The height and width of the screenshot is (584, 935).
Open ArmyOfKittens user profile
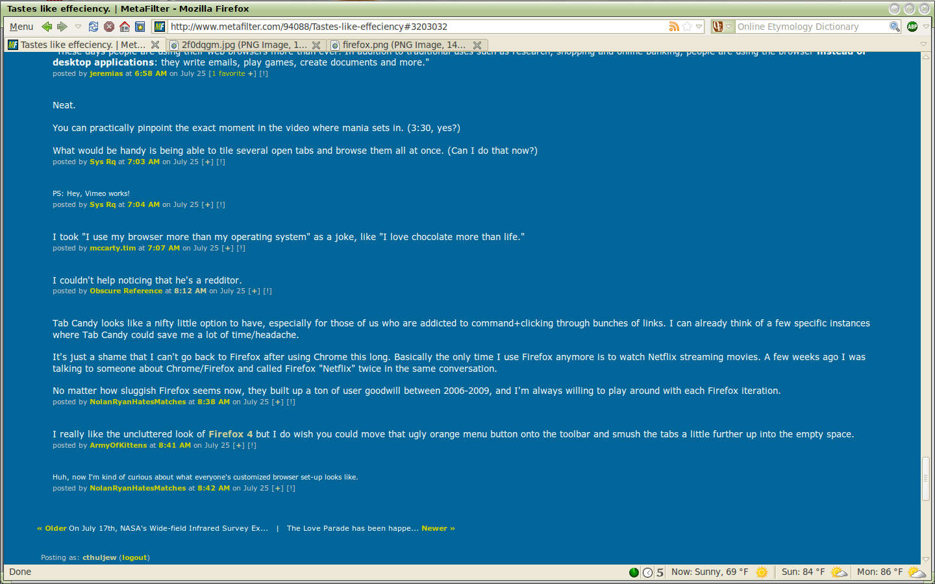(x=118, y=446)
